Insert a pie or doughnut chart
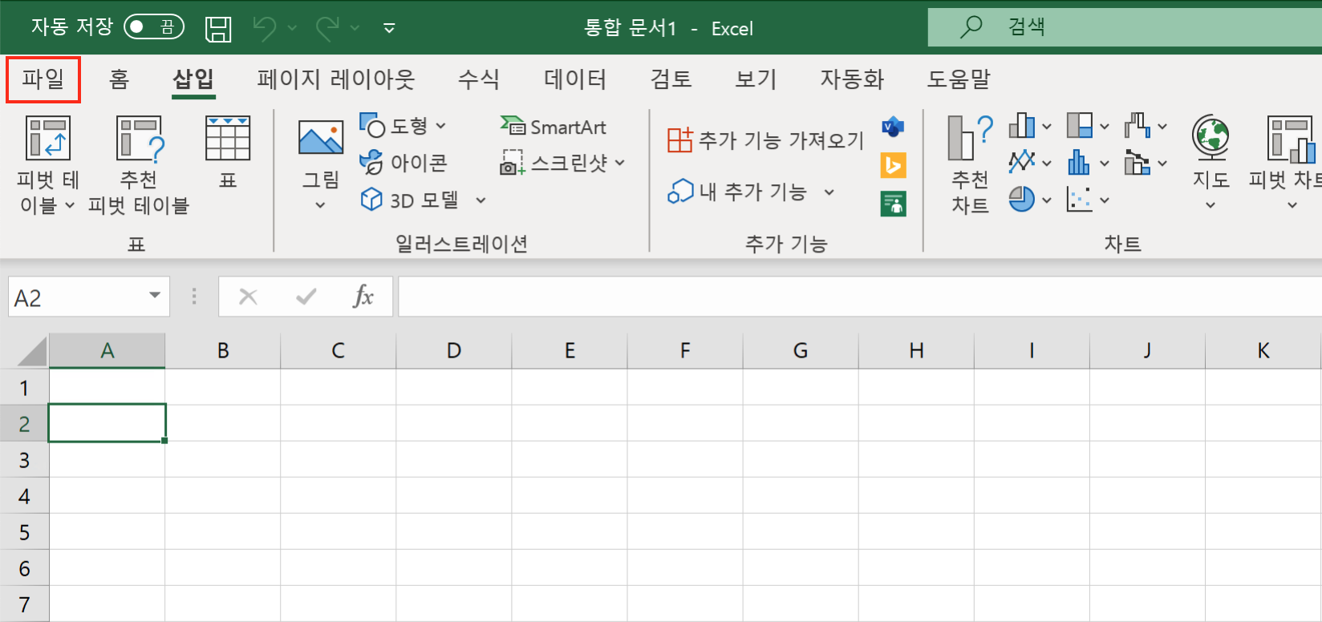Viewport: 1322px width, 622px height. [1022, 199]
